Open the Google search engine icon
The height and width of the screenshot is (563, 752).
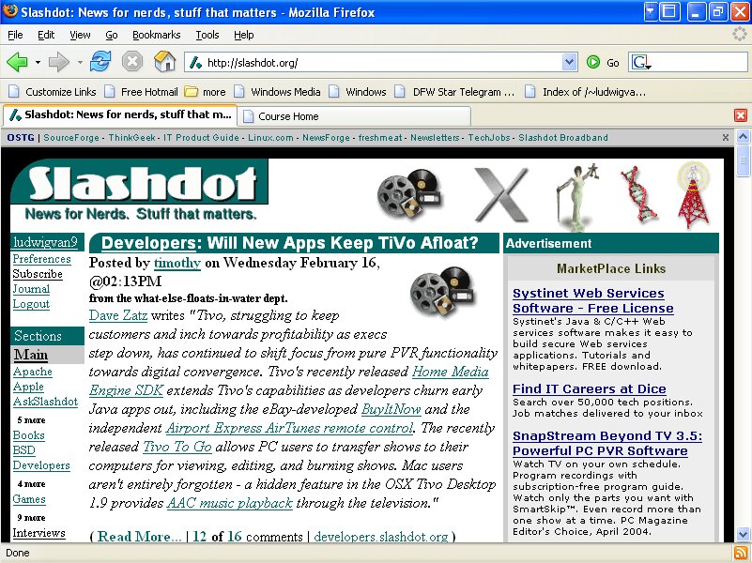(x=640, y=62)
